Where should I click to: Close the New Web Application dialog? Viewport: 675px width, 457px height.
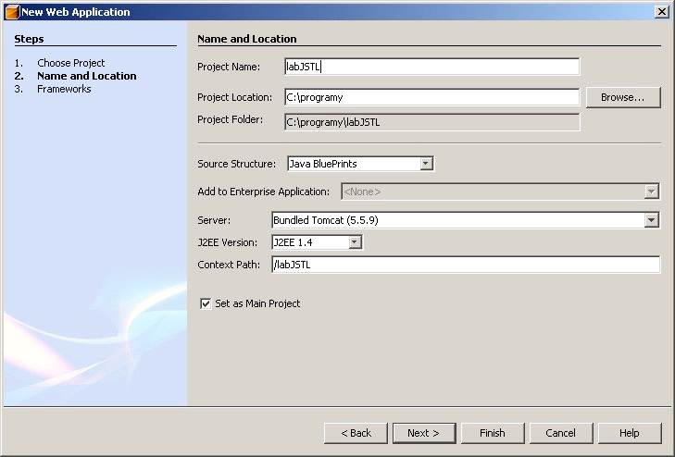pos(662,12)
